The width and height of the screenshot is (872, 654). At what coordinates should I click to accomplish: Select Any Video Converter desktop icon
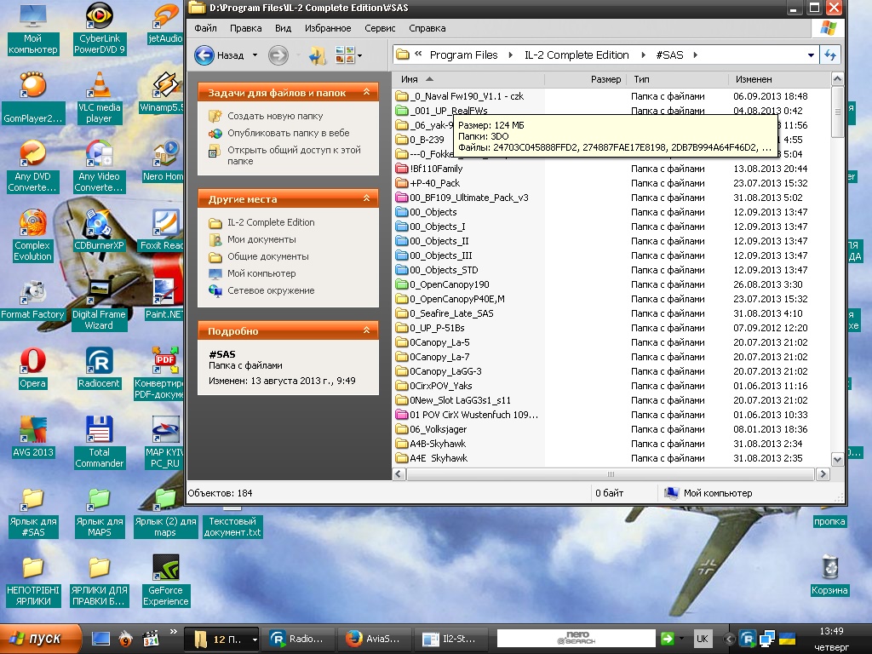(x=99, y=166)
